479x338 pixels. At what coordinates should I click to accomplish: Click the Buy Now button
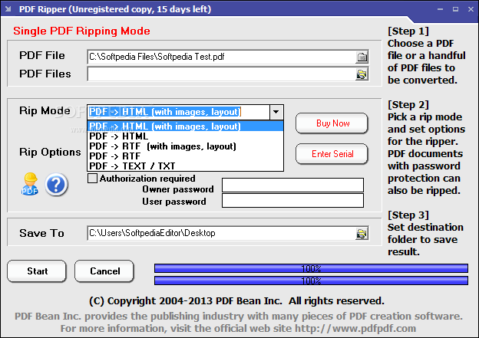point(332,123)
